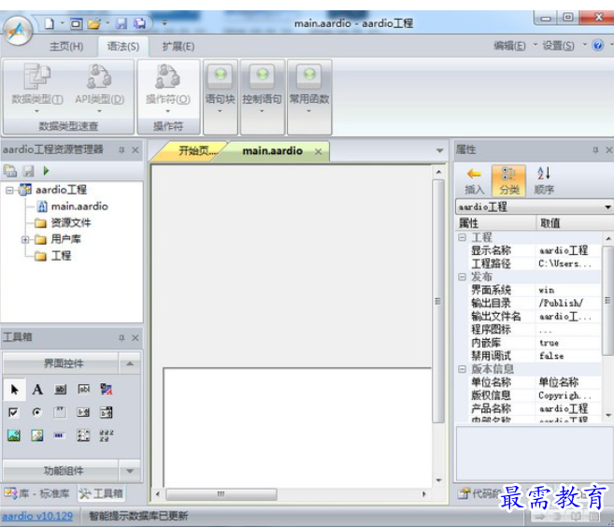Screen dimensions: 614x527
Task: Select main.aardio in the project tree
Action: coord(79,207)
